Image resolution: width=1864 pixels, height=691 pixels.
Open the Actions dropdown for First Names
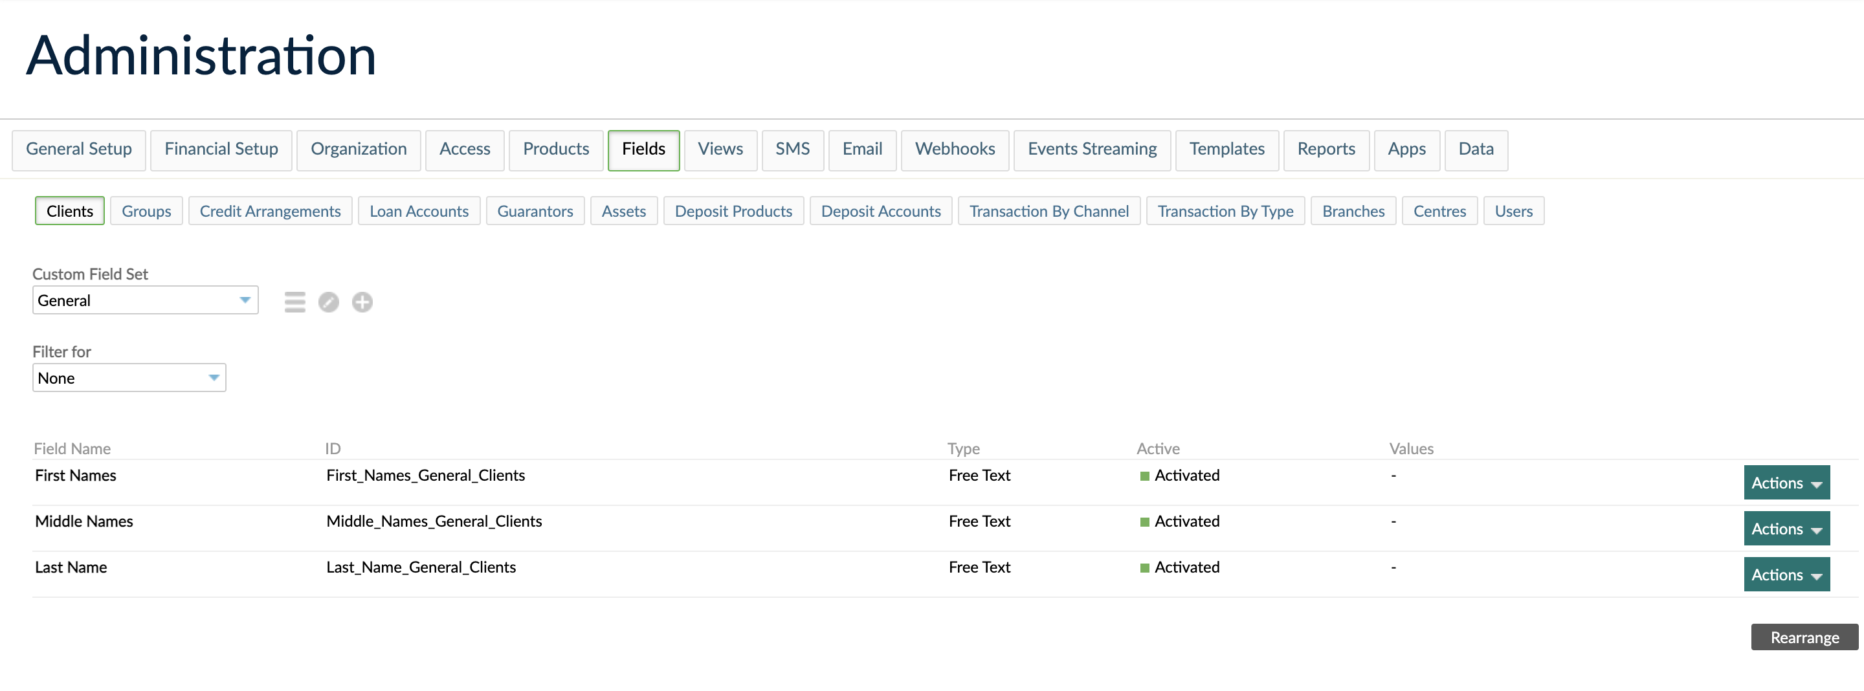coord(1786,482)
